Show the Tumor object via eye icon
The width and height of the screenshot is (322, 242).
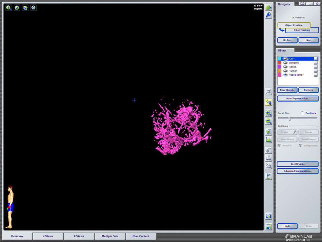coord(285,71)
